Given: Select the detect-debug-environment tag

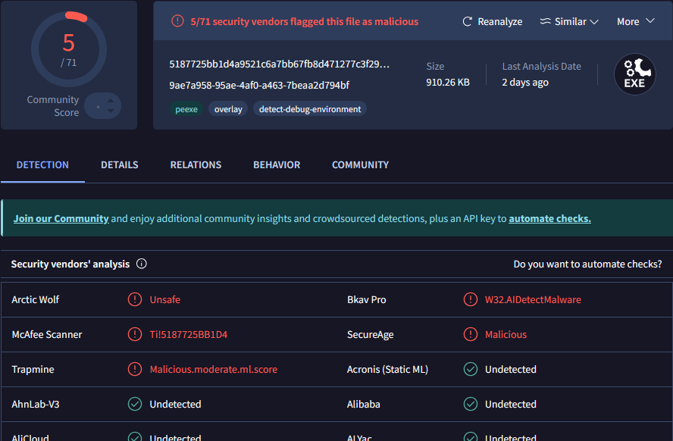Looking at the screenshot, I should (x=310, y=109).
